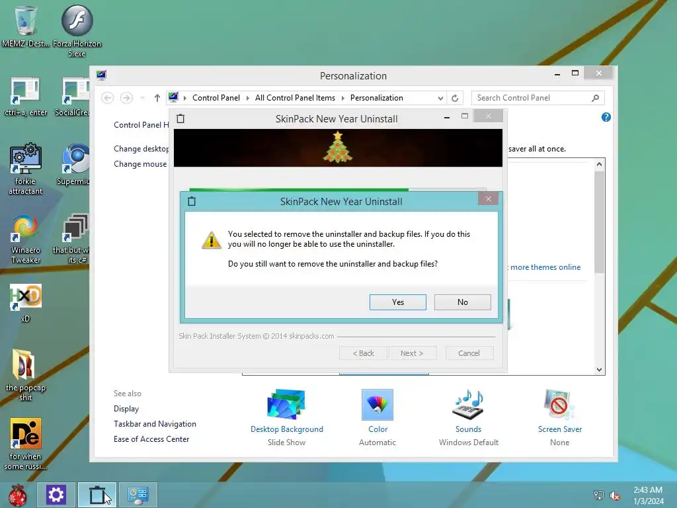This screenshot has width=677, height=508.
Task: Open recent locations dropdown arrow
Action: (x=143, y=98)
